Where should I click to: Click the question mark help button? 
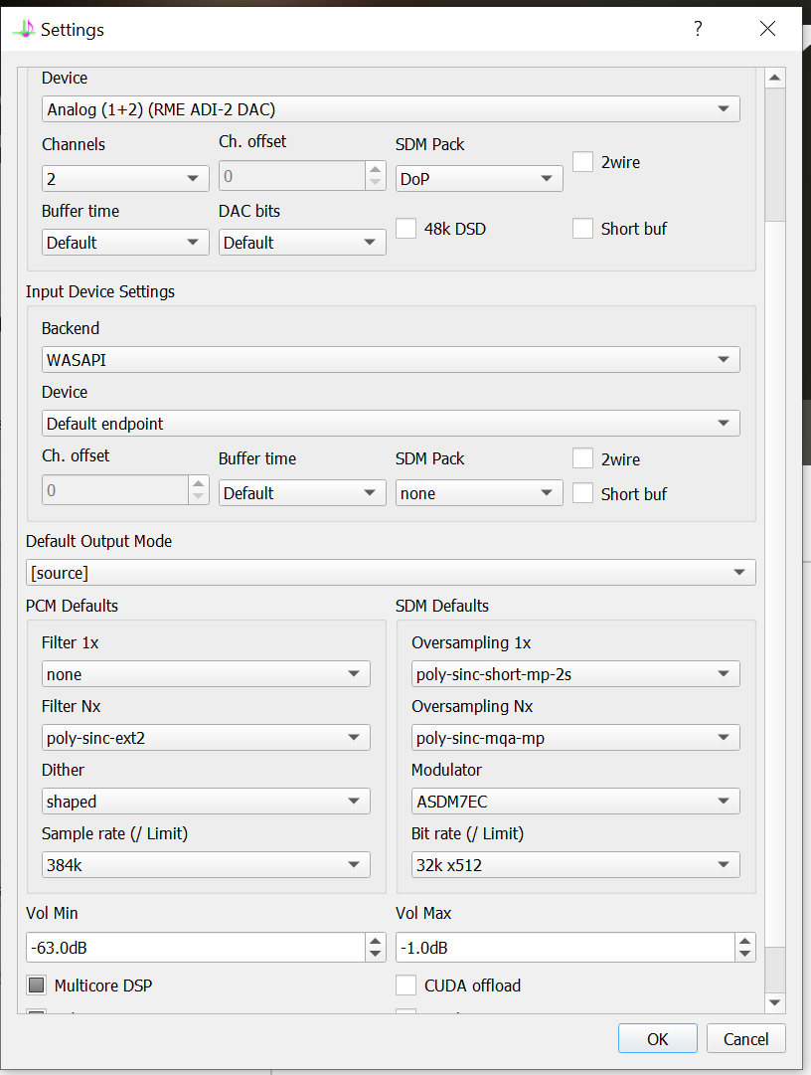point(698,29)
